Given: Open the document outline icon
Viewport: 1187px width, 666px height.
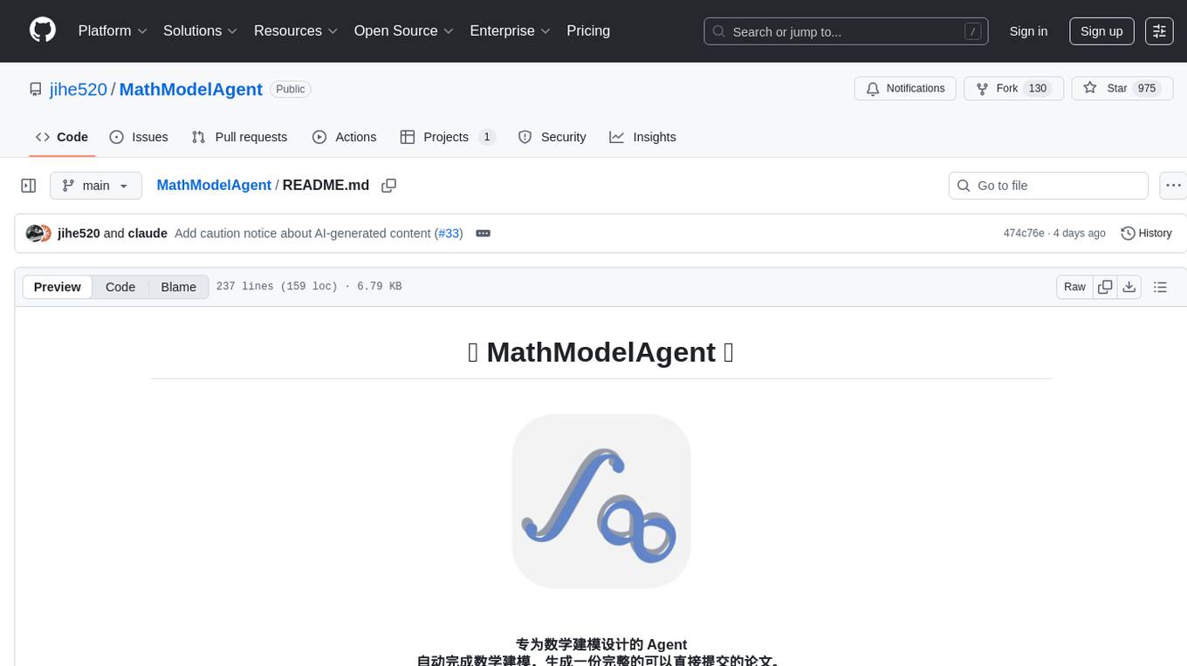Looking at the screenshot, I should coord(1160,287).
